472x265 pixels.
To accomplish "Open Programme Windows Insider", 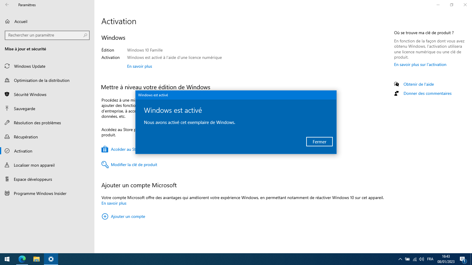I will (x=47, y=193).
